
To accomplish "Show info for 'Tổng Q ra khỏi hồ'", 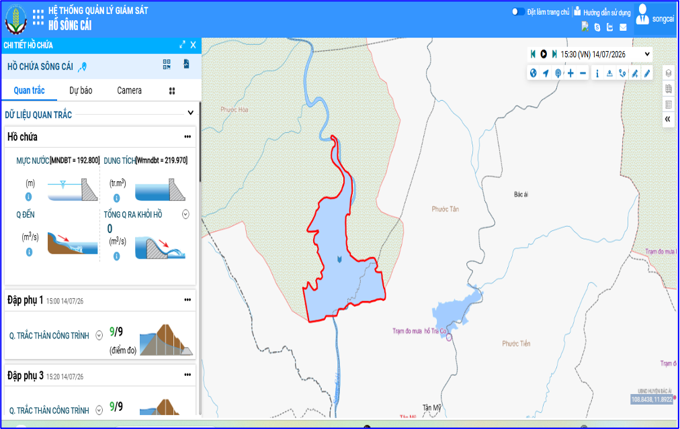I will [x=117, y=256].
